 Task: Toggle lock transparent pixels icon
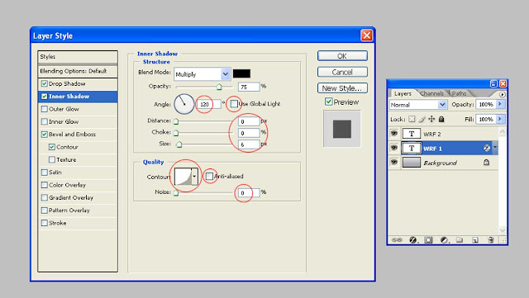pos(412,119)
